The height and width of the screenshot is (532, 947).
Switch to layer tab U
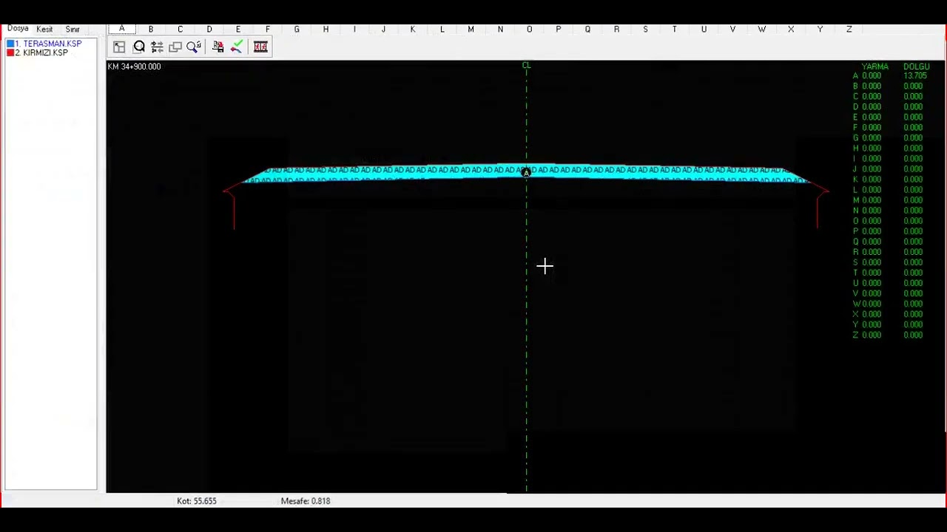click(704, 30)
